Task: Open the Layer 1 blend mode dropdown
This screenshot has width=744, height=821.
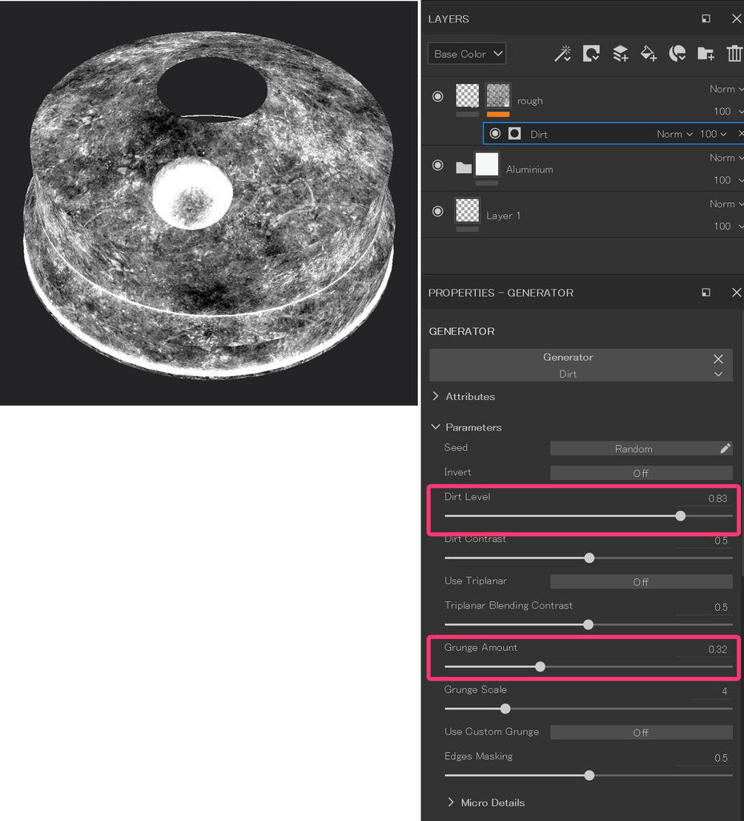Action: [x=726, y=204]
